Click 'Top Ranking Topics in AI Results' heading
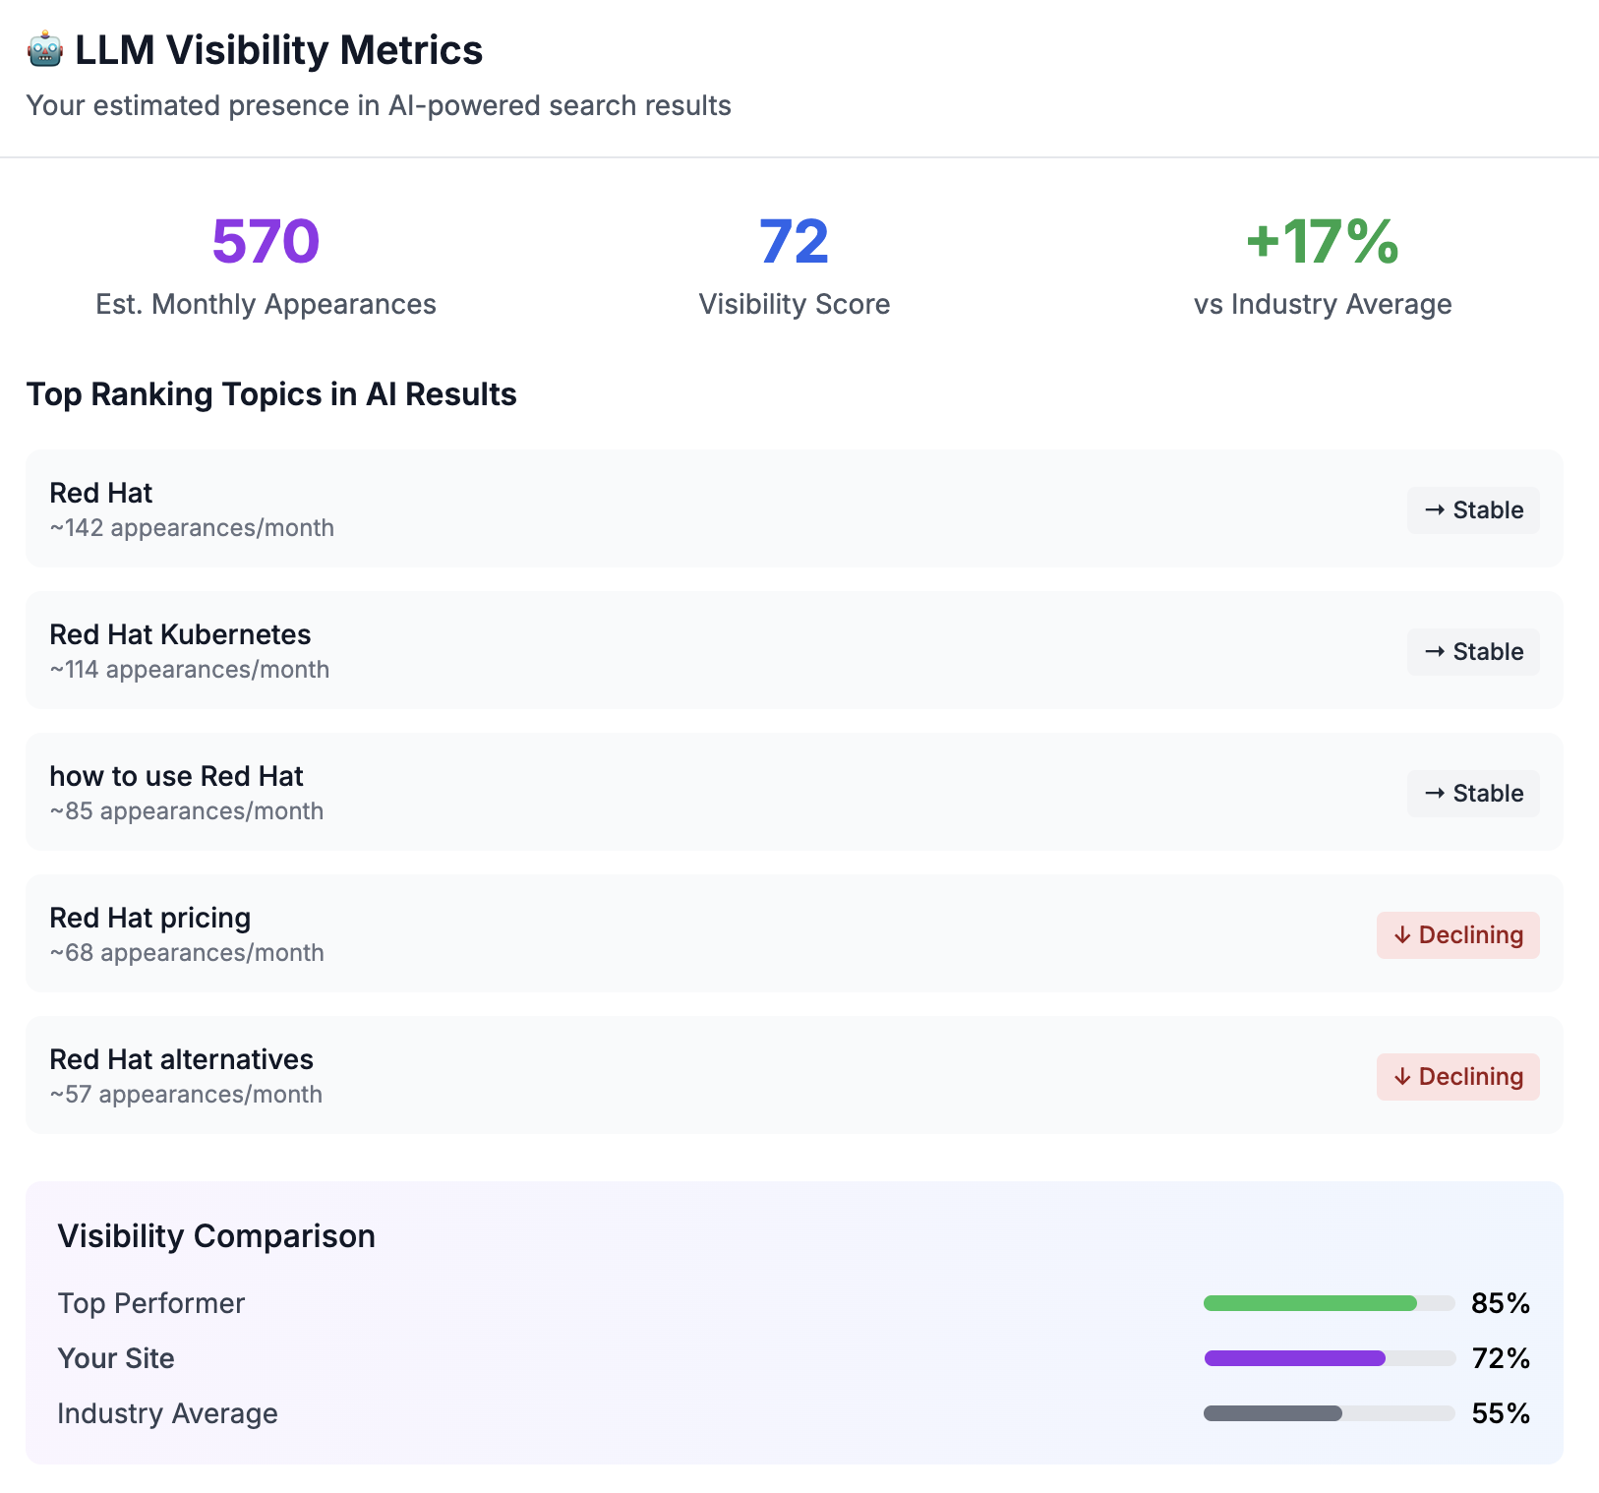1599x1493 pixels. click(x=271, y=394)
